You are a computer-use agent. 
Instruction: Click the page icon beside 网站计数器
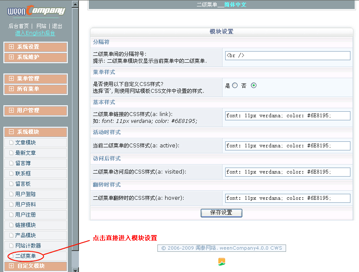point(11,246)
